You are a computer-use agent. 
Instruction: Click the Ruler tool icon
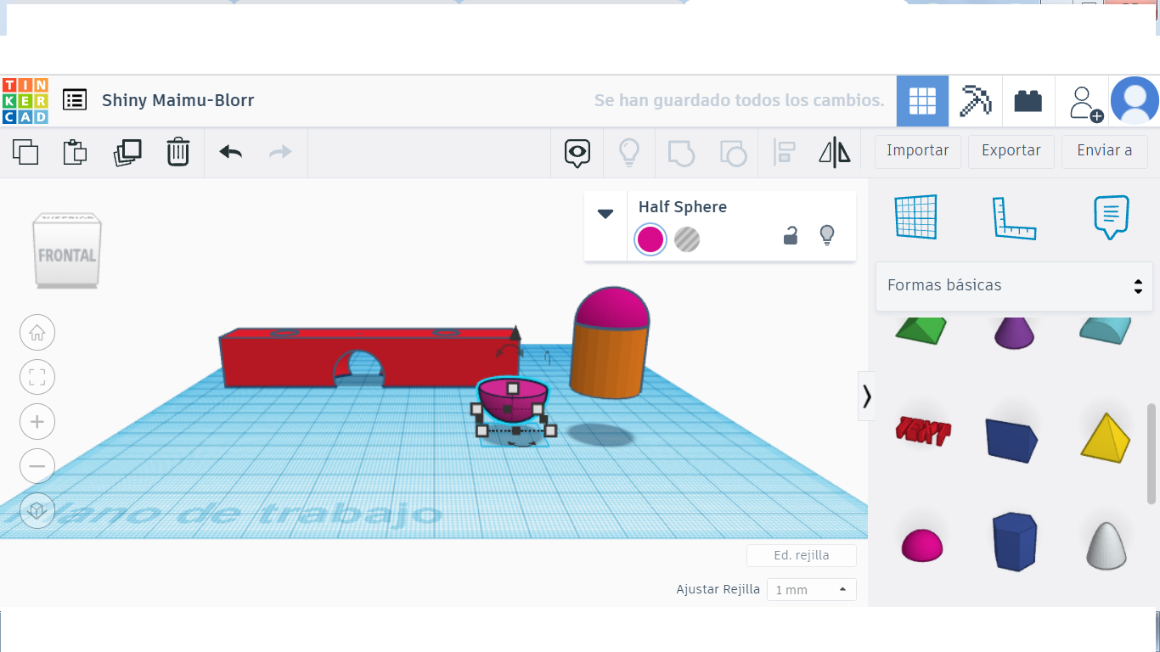[1015, 217]
